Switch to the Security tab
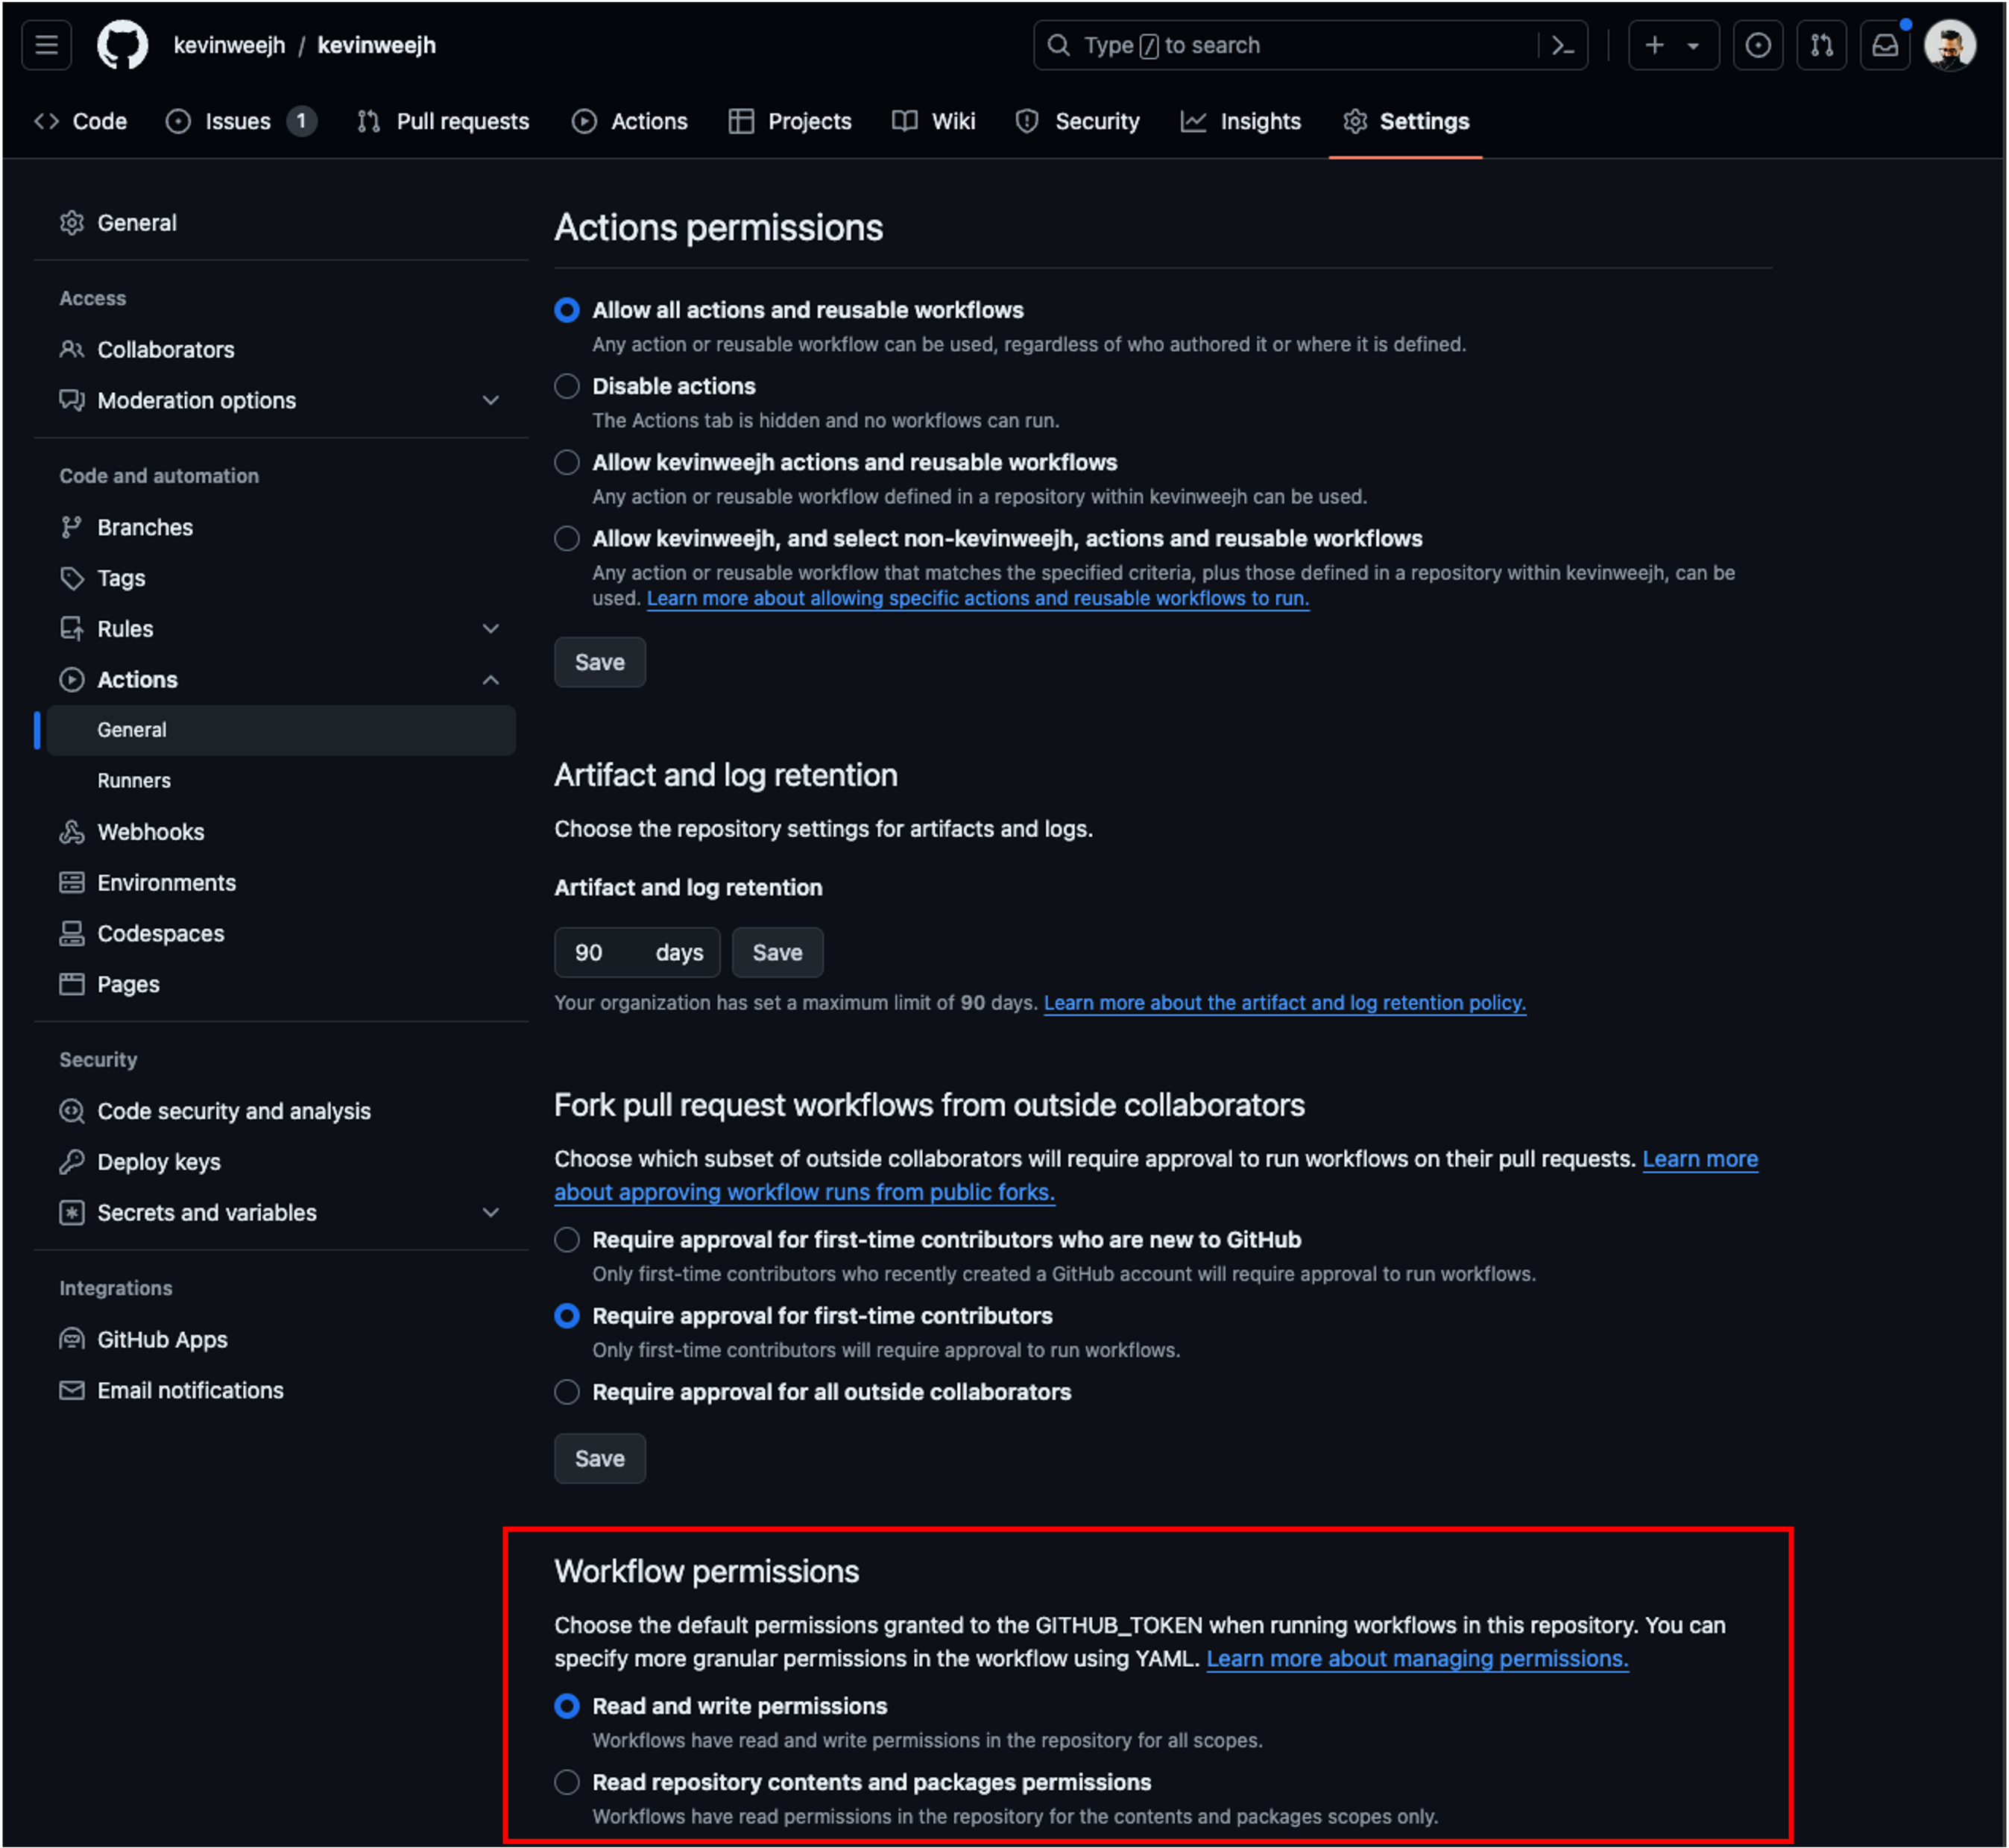This screenshot has height=1848, width=2009. [x=1097, y=121]
